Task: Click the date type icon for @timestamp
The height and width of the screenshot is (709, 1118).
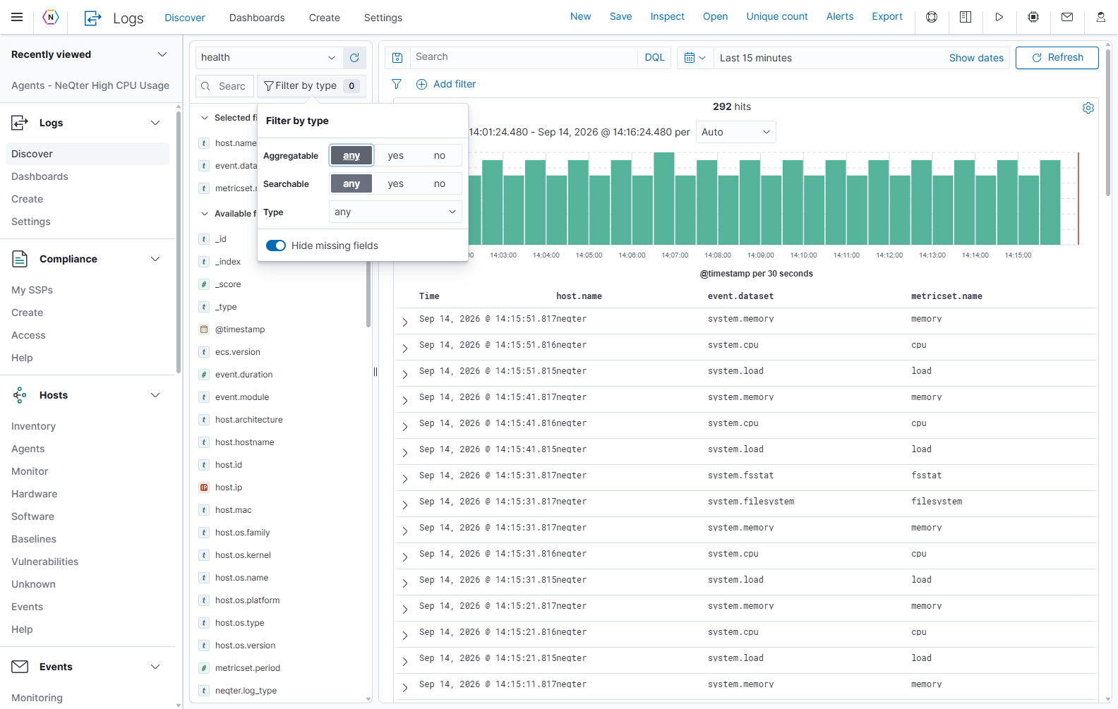Action: [204, 329]
